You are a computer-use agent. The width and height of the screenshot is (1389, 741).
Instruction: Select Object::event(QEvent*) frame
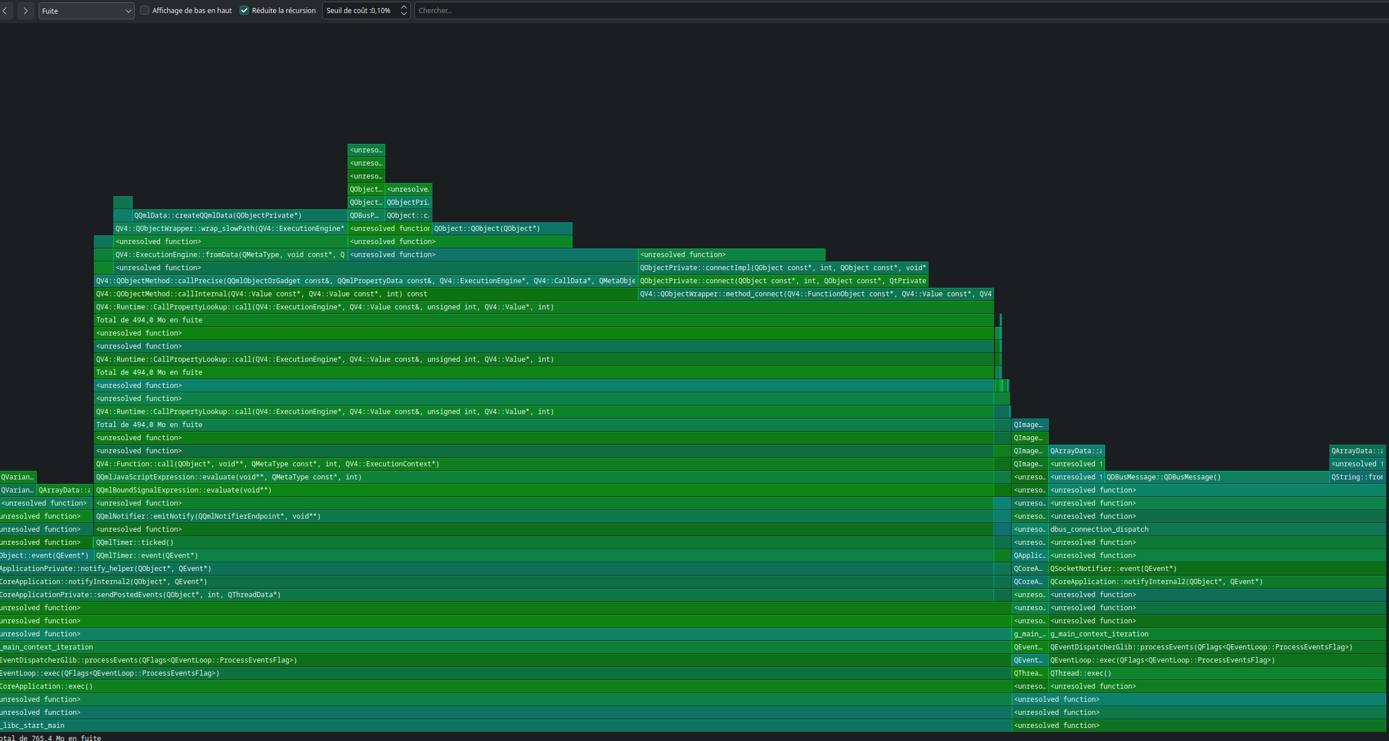pyautogui.click(x=47, y=556)
